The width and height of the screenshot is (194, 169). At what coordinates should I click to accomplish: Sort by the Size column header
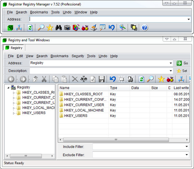pyautogui.click(x=158, y=88)
